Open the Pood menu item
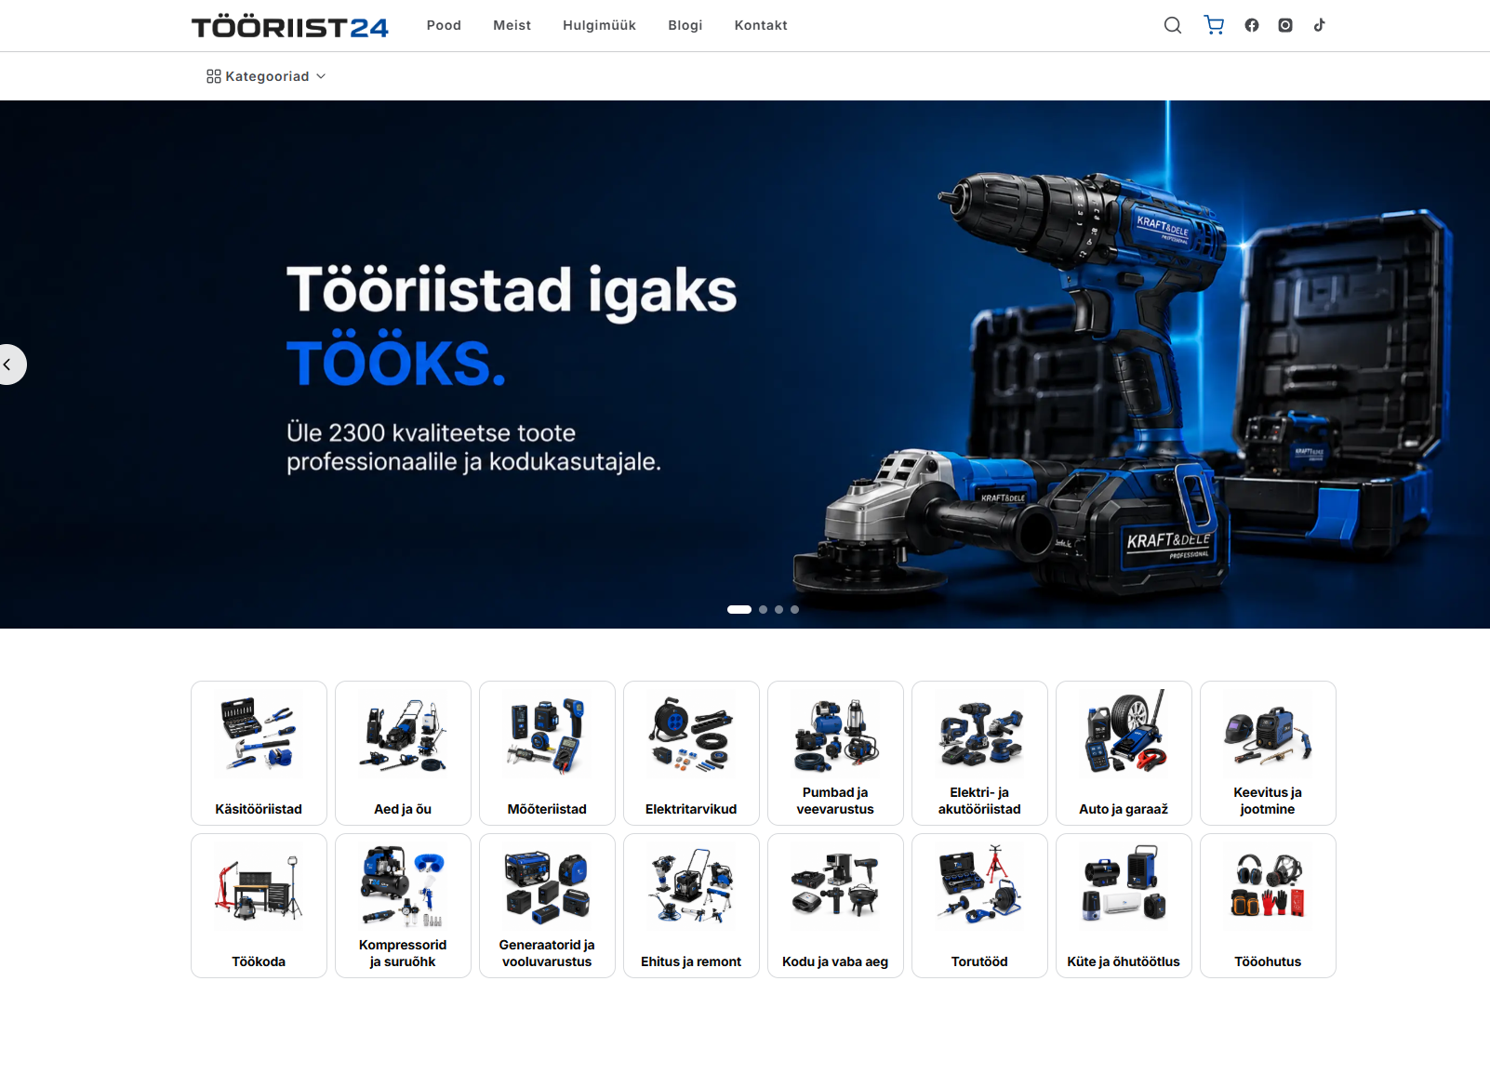Image resolution: width=1490 pixels, height=1074 pixels. (444, 25)
